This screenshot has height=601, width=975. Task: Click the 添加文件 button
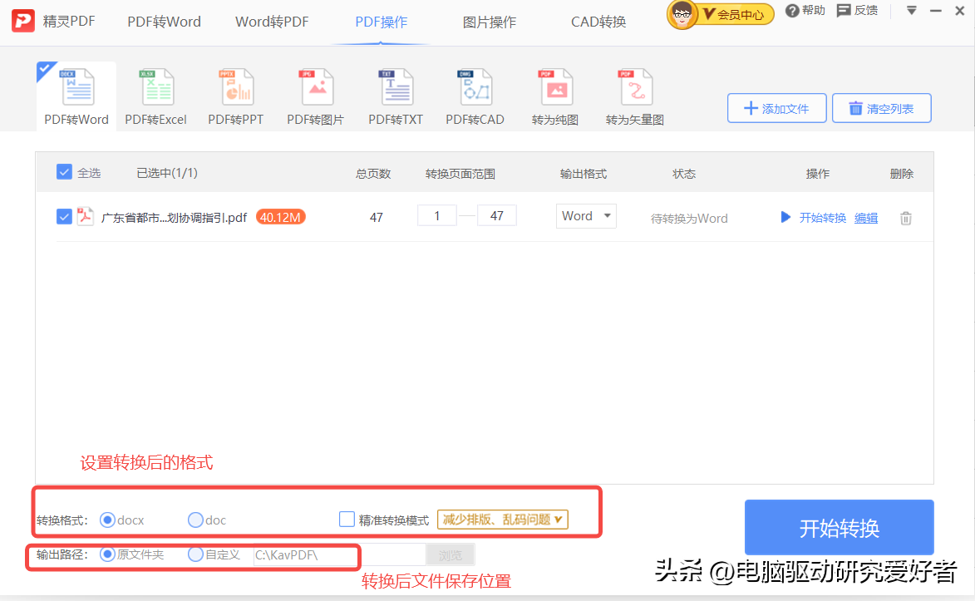click(x=776, y=108)
